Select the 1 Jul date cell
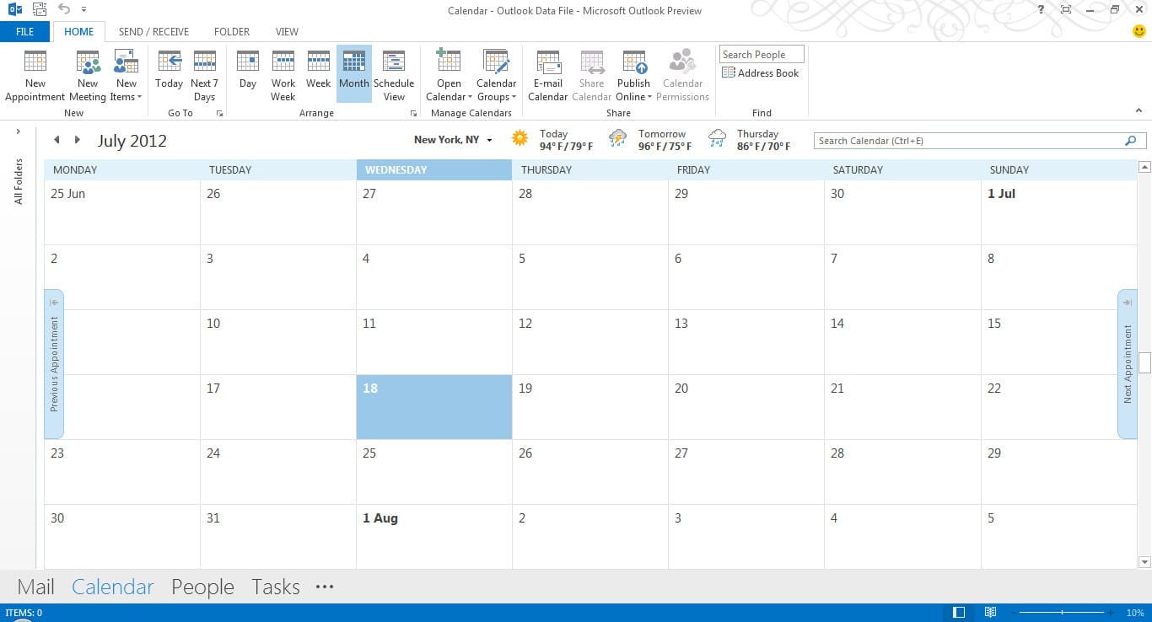This screenshot has width=1152, height=622. tap(1058, 212)
